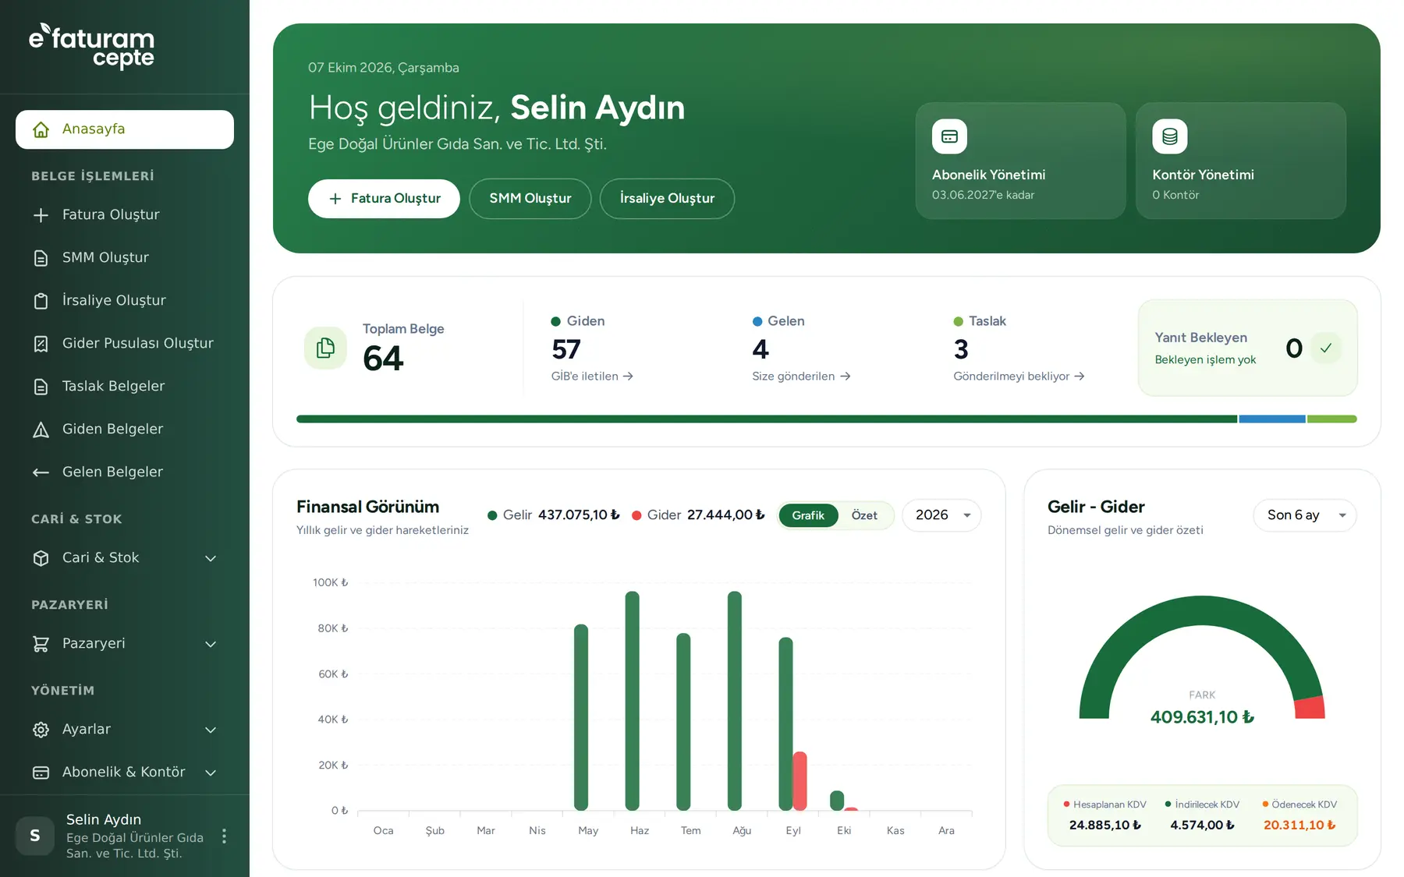The height and width of the screenshot is (877, 1404).
Task: Toggle the Gelir series legend
Action: tap(553, 515)
